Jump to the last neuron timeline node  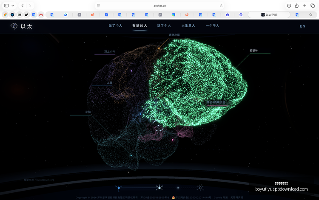(x=200, y=188)
